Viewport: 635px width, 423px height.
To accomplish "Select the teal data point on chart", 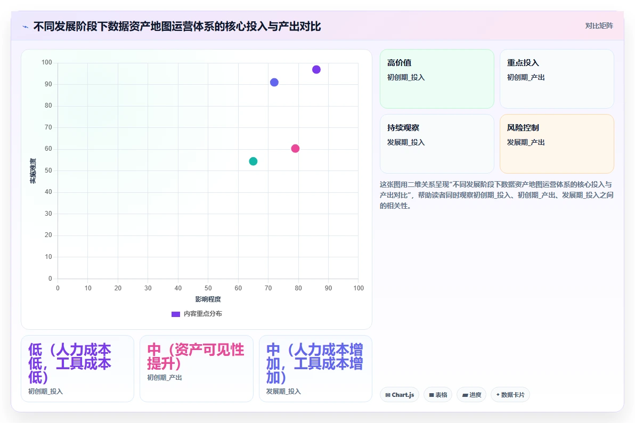I will [253, 161].
